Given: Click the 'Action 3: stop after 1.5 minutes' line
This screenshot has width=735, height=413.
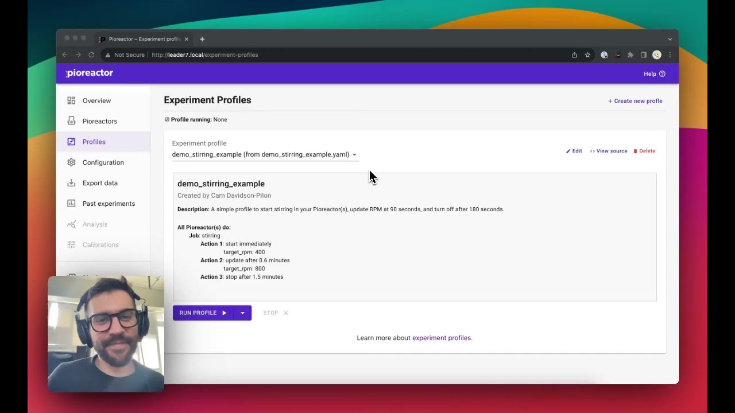Looking at the screenshot, I should [x=242, y=277].
